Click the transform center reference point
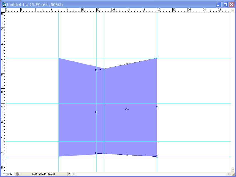Screen dimensions: 236x177 point(127,110)
